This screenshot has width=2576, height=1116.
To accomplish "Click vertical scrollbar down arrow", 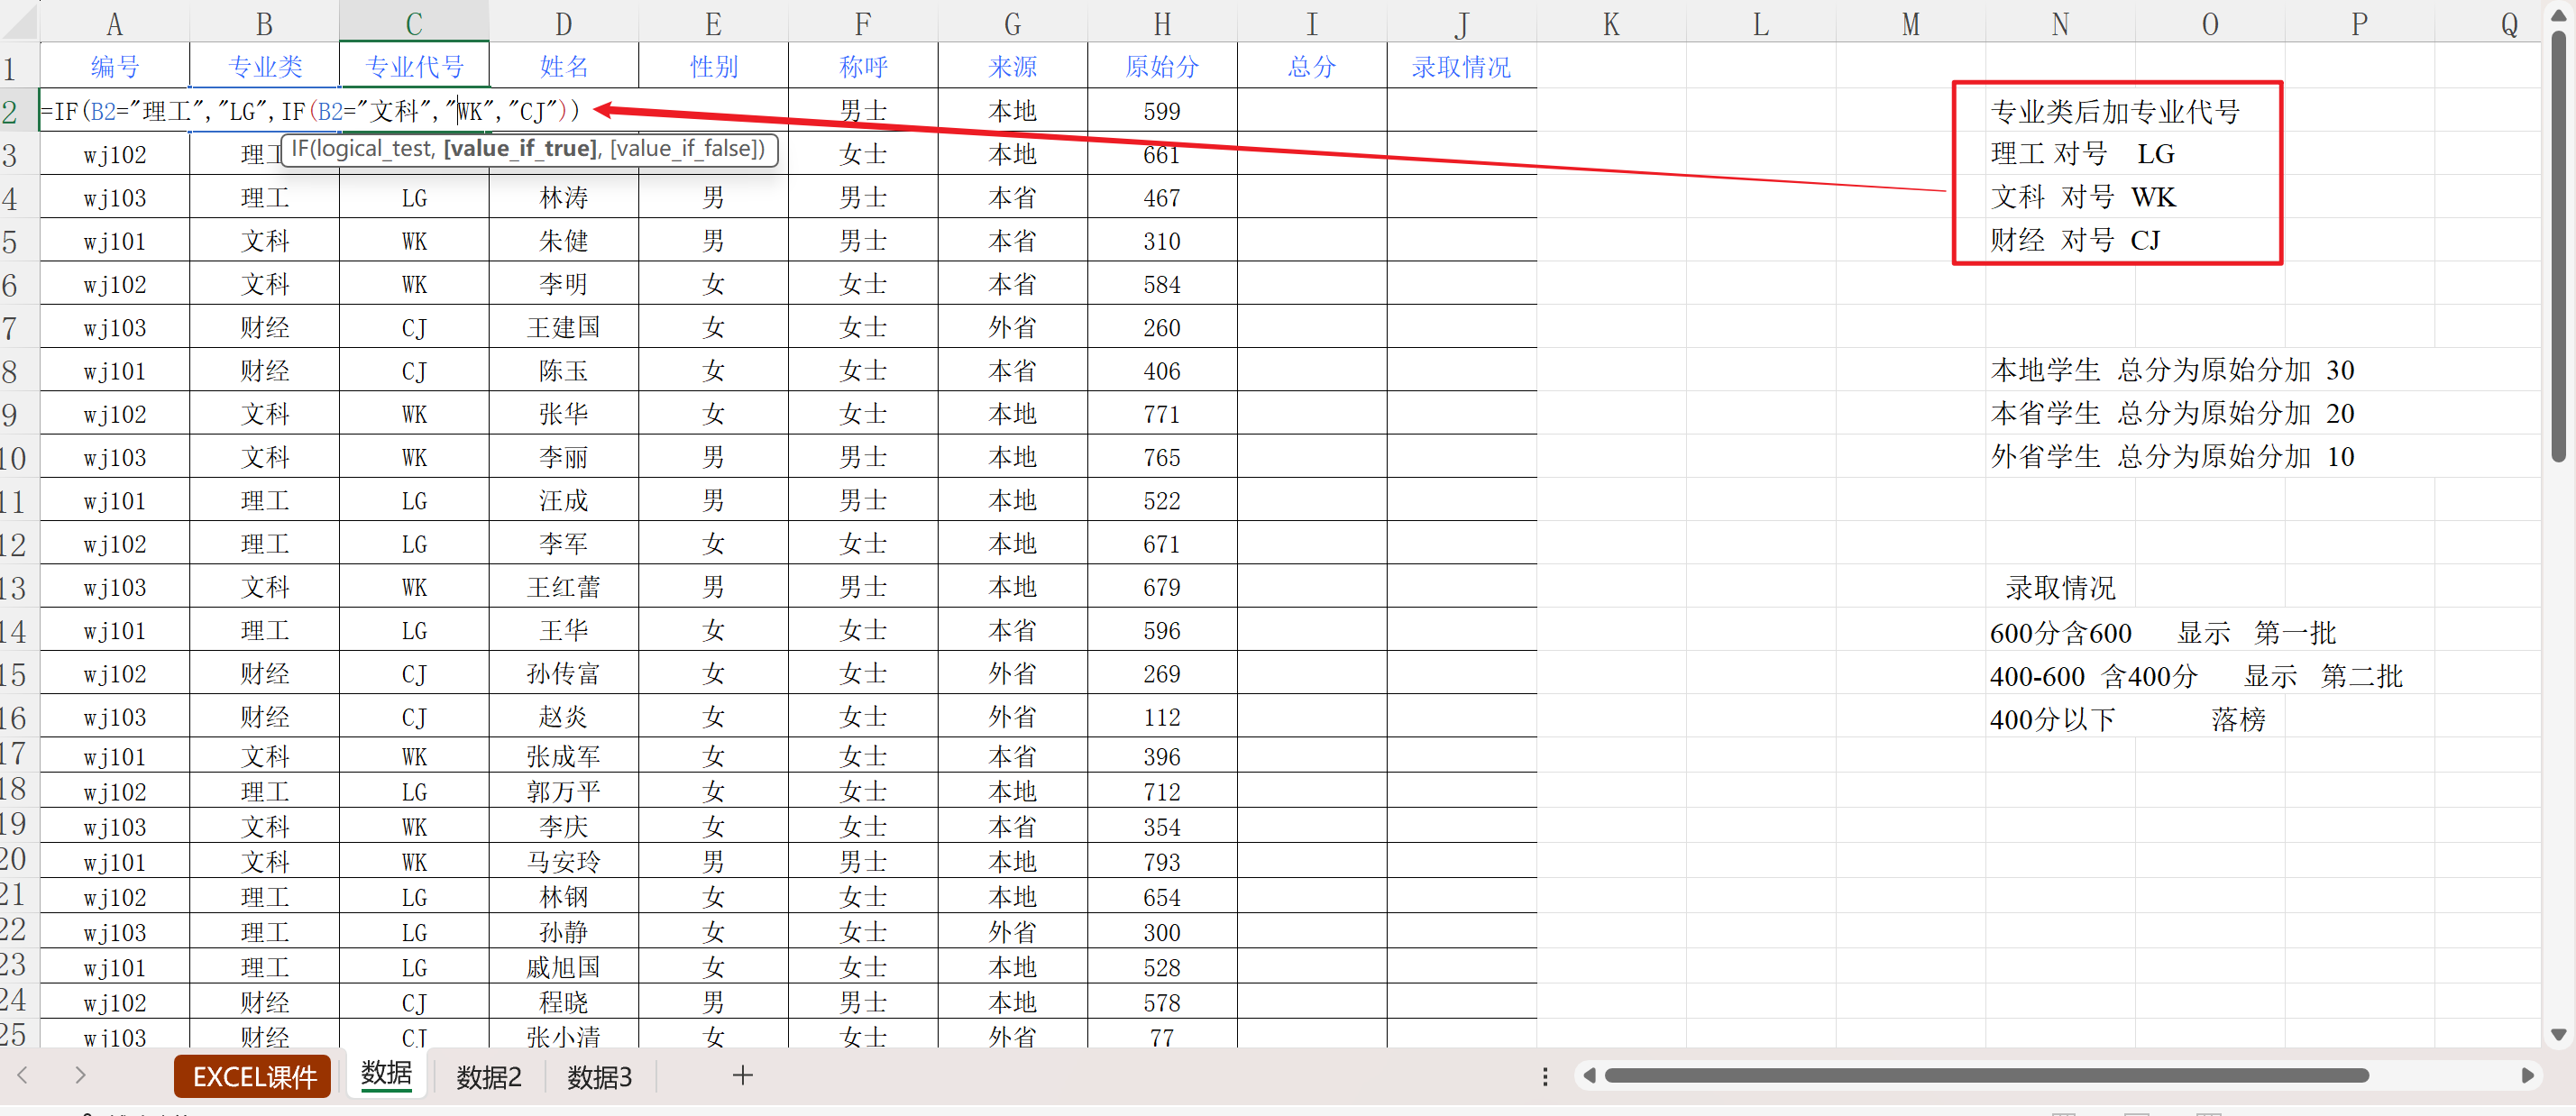I will (2558, 1034).
